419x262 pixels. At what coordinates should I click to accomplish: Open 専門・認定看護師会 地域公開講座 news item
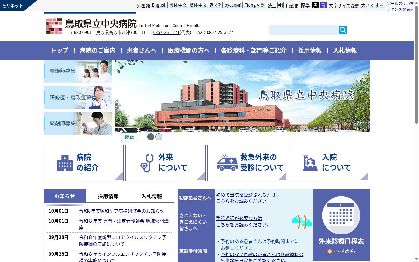point(124,224)
